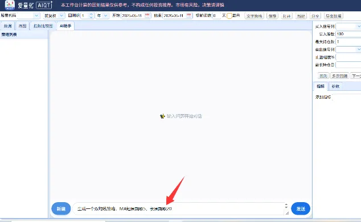Click the 多股回测 button
This screenshot has width=361, height=222.
pos(339,76)
